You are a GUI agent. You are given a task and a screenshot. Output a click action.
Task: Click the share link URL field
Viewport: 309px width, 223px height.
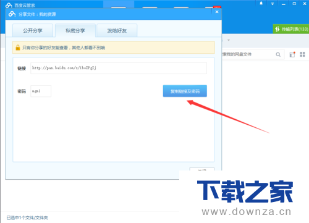coord(119,68)
